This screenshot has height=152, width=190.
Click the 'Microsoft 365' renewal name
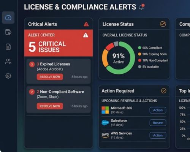[122, 108]
